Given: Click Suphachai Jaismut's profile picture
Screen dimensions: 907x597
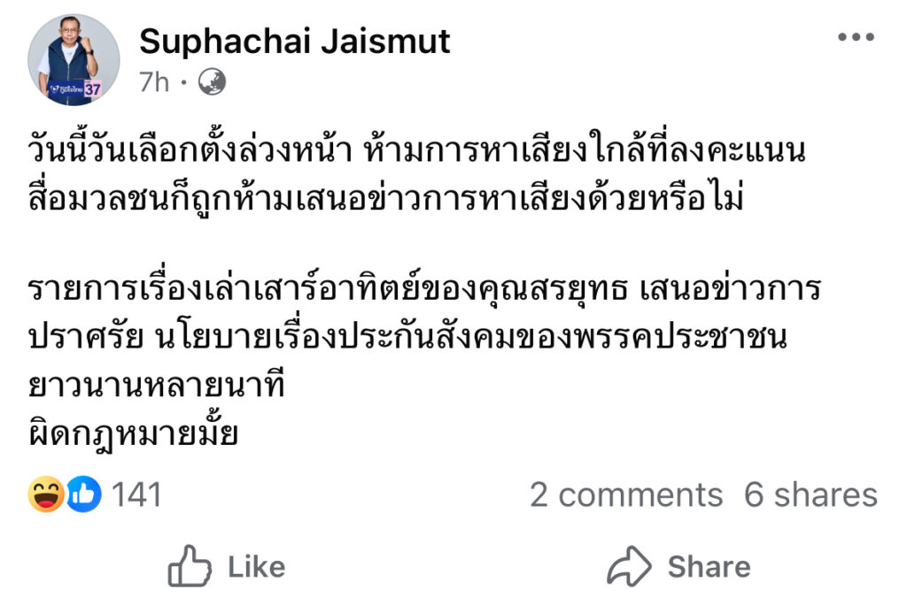Looking at the screenshot, I should (x=74, y=59).
